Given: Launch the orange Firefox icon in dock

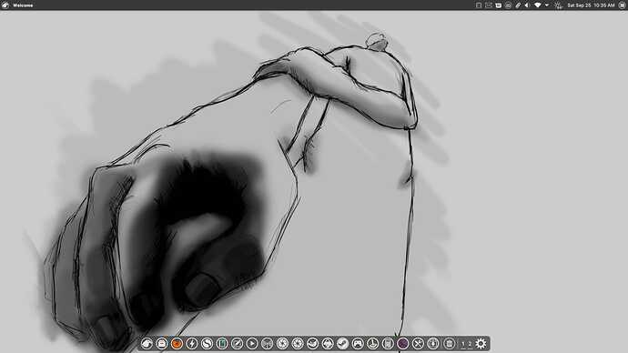Looking at the screenshot, I should pos(177,343).
